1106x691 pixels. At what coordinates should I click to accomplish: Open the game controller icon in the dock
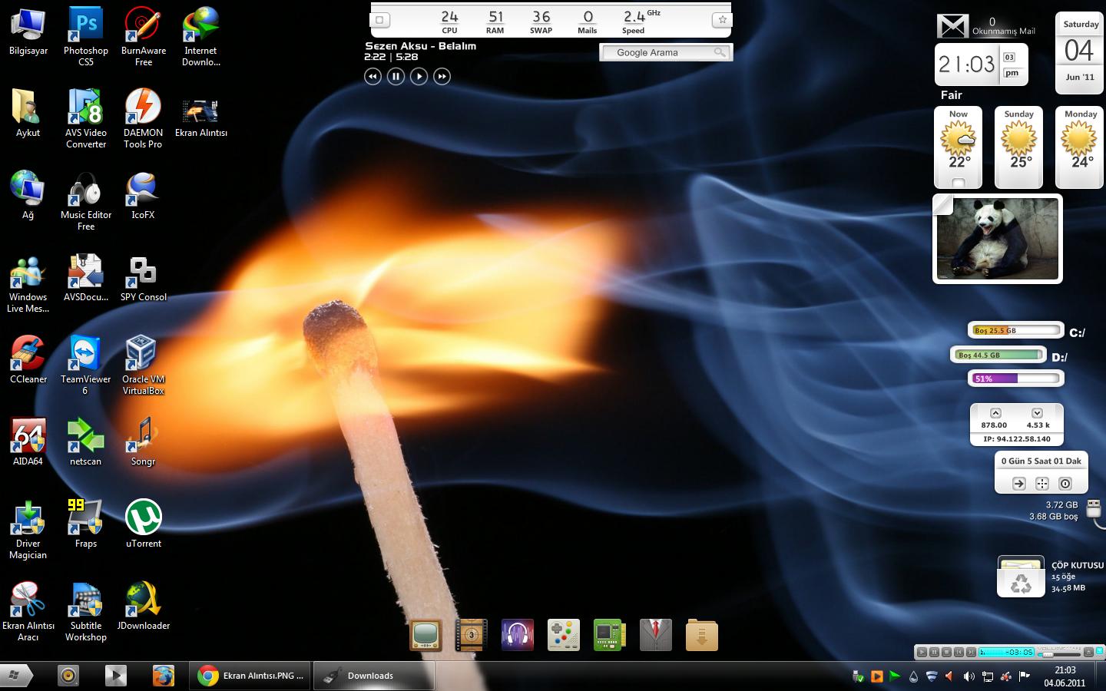coord(564,635)
